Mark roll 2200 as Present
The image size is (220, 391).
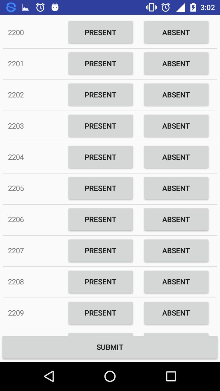pyautogui.click(x=101, y=32)
